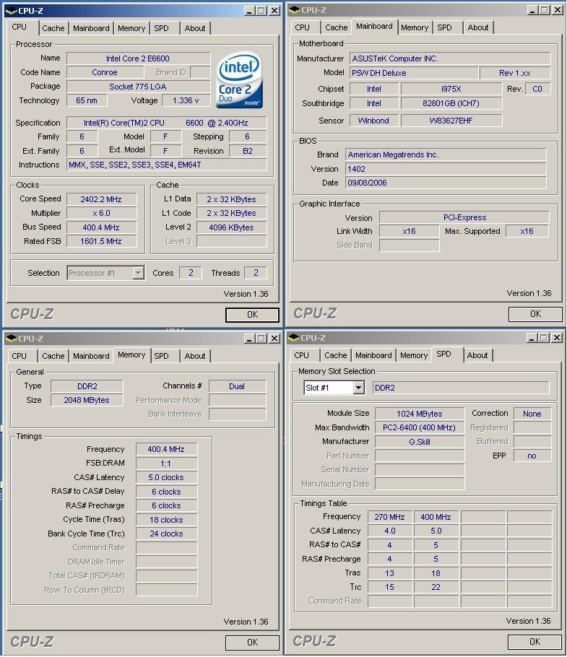Click OK in the CPU tab window

pyautogui.click(x=252, y=315)
